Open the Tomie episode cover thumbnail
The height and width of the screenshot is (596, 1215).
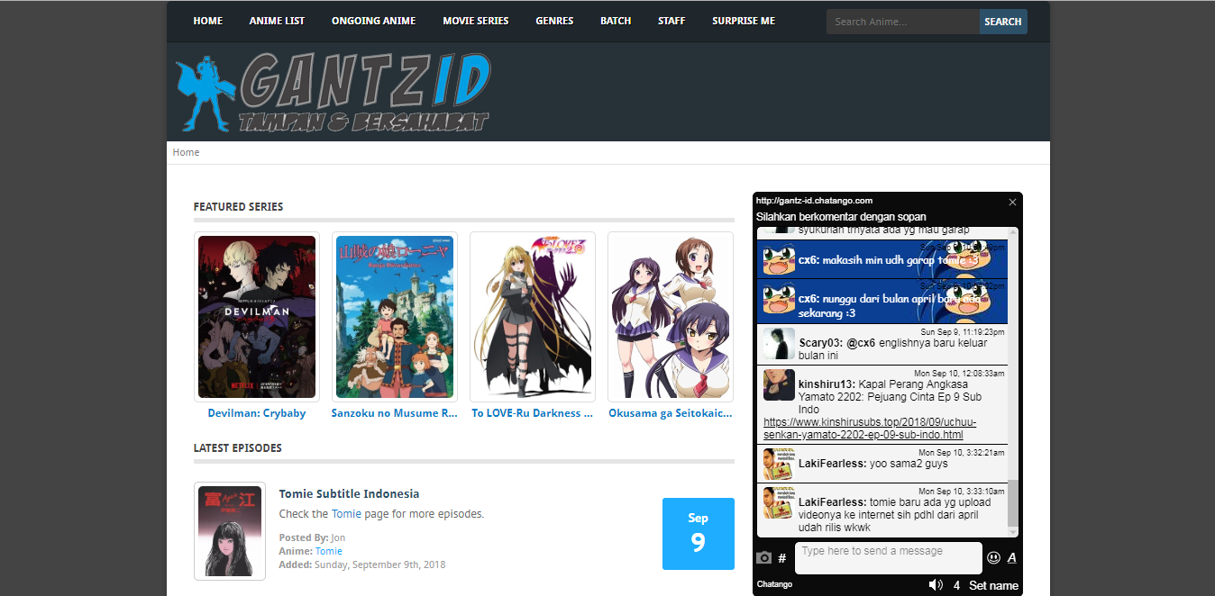(x=230, y=531)
